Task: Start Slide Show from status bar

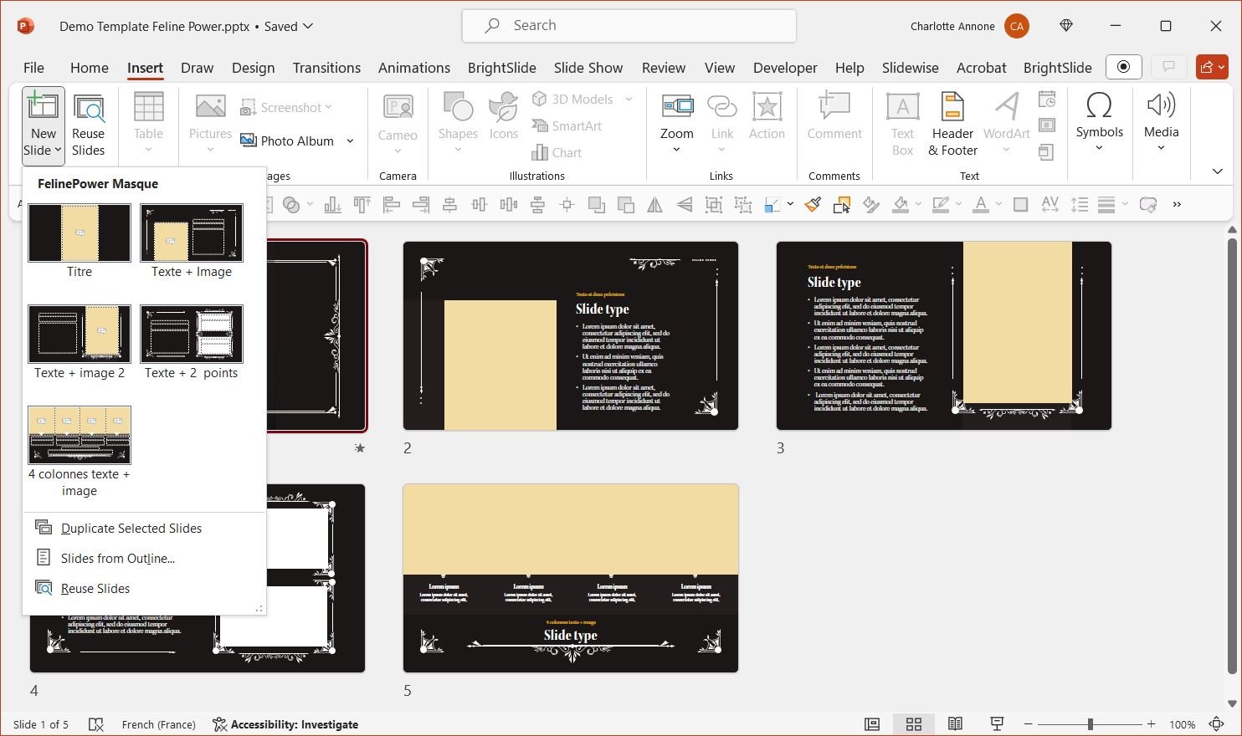Action: click(997, 724)
